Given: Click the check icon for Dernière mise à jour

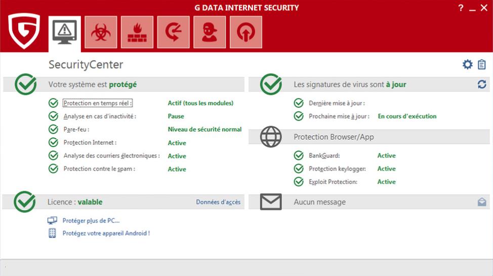Looking at the screenshot, I should [299, 103].
